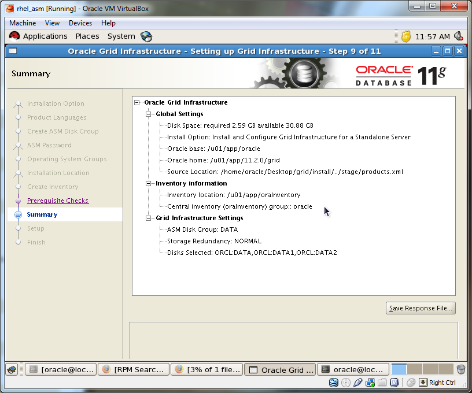Click the volume speaker icon in panel
The height and width of the screenshot is (393, 472).
click(x=459, y=36)
